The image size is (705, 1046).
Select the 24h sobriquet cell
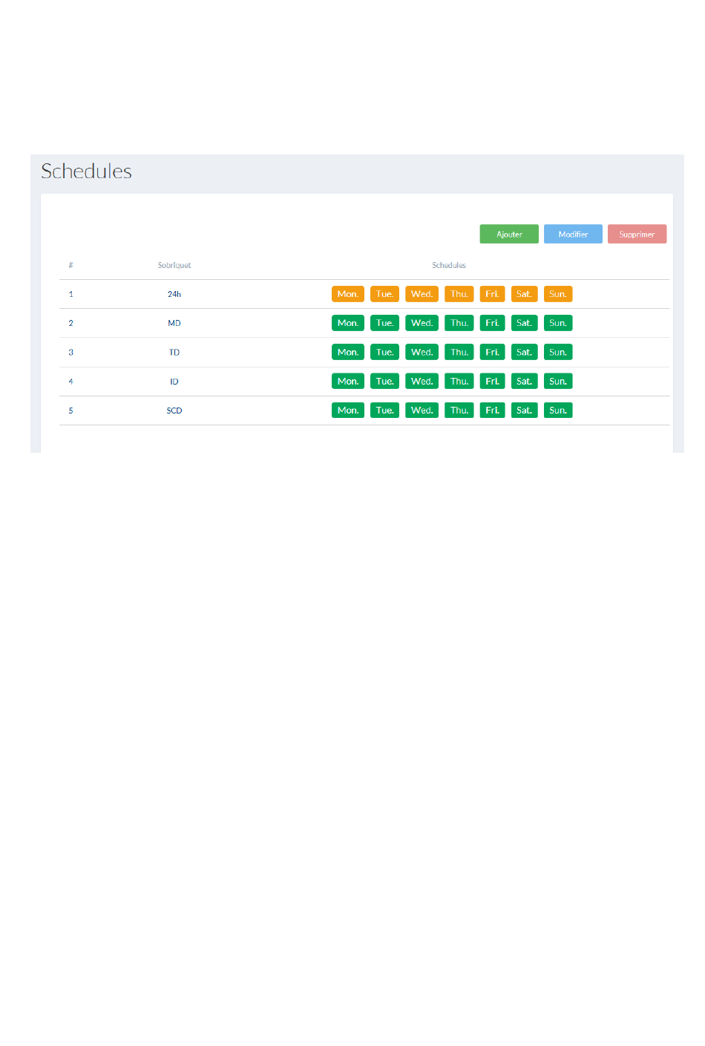174,294
